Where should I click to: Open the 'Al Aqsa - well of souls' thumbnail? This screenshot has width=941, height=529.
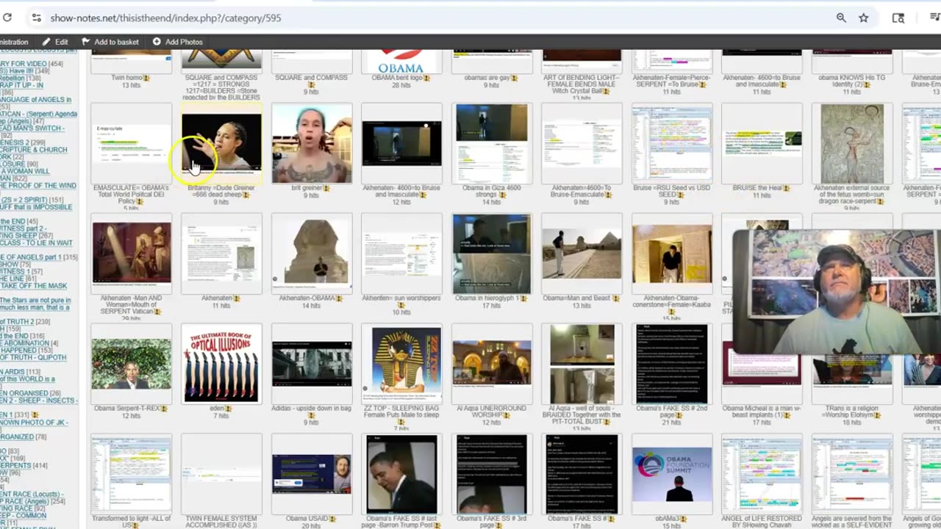tap(582, 364)
